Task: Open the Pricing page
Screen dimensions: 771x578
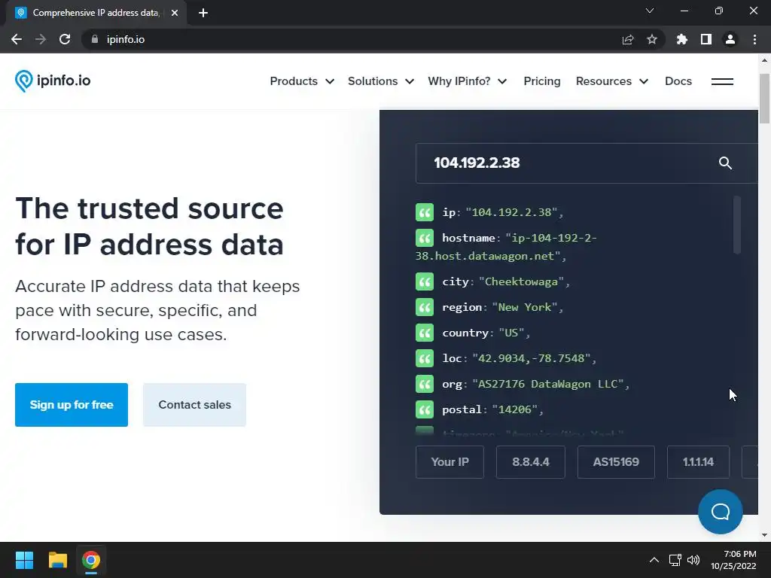Action: point(542,81)
